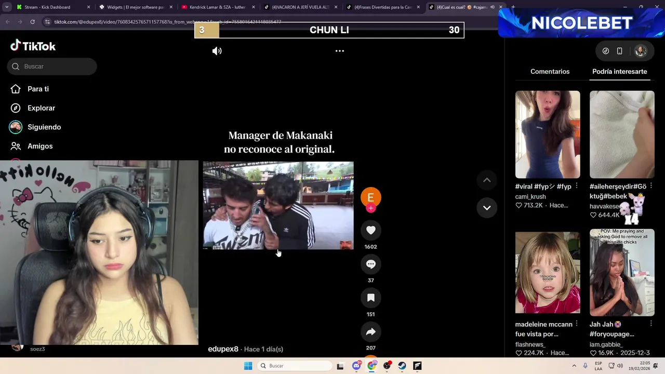The height and width of the screenshot is (374, 665).
Task: Open the edupex8 author name
Action: click(x=223, y=349)
